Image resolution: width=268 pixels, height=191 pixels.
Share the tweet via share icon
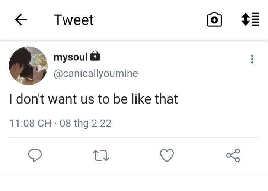[233, 155]
